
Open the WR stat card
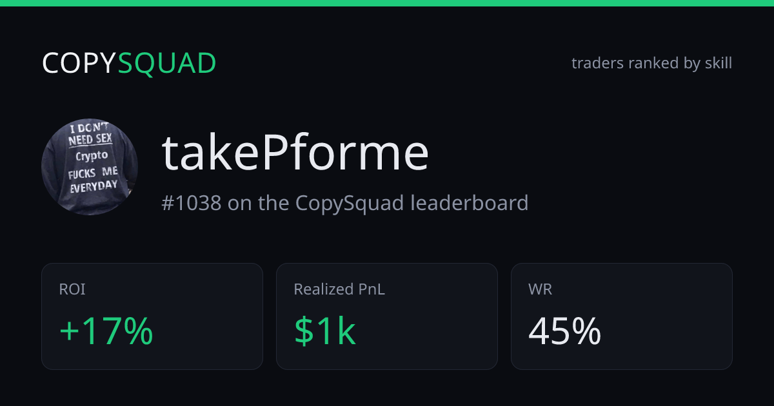click(622, 316)
